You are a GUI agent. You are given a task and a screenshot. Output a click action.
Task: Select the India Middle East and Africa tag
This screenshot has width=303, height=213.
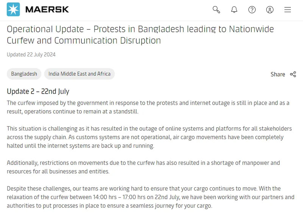pyautogui.click(x=80, y=74)
